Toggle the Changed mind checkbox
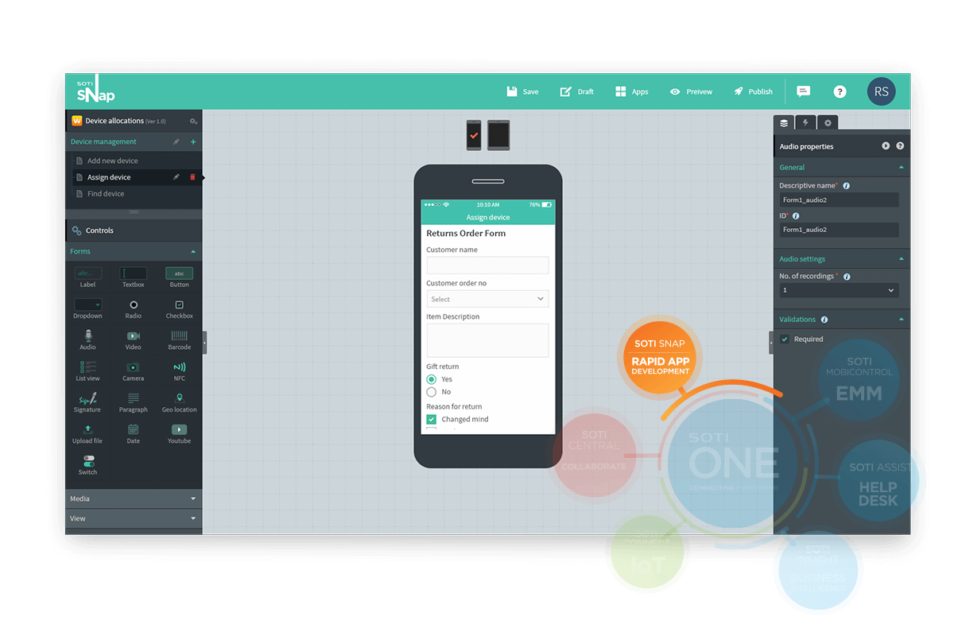Viewport: 954px width, 636px height. (x=432, y=419)
